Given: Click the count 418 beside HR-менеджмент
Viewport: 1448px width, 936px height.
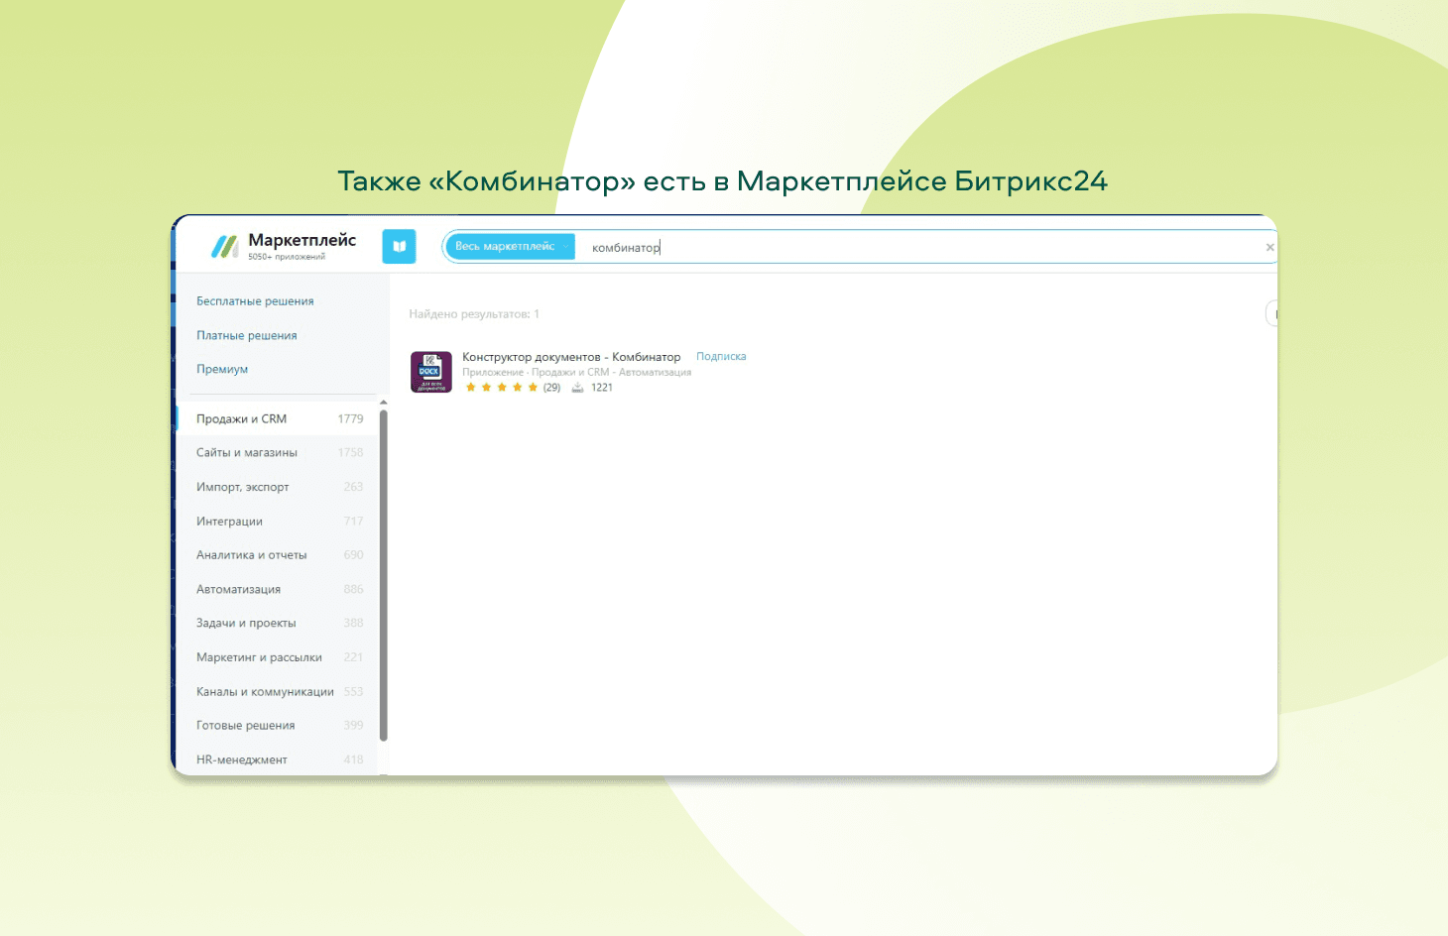Looking at the screenshot, I should click(353, 760).
